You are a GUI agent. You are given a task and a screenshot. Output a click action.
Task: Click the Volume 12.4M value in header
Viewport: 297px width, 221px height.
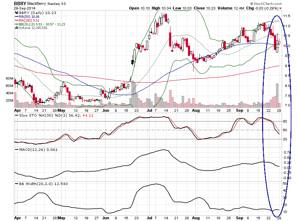[231, 8]
